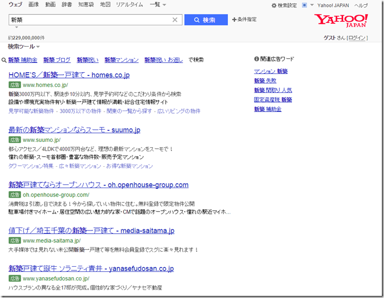Open お得な新築マンション sitelink
The image size is (384, 298).
point(129,166)
